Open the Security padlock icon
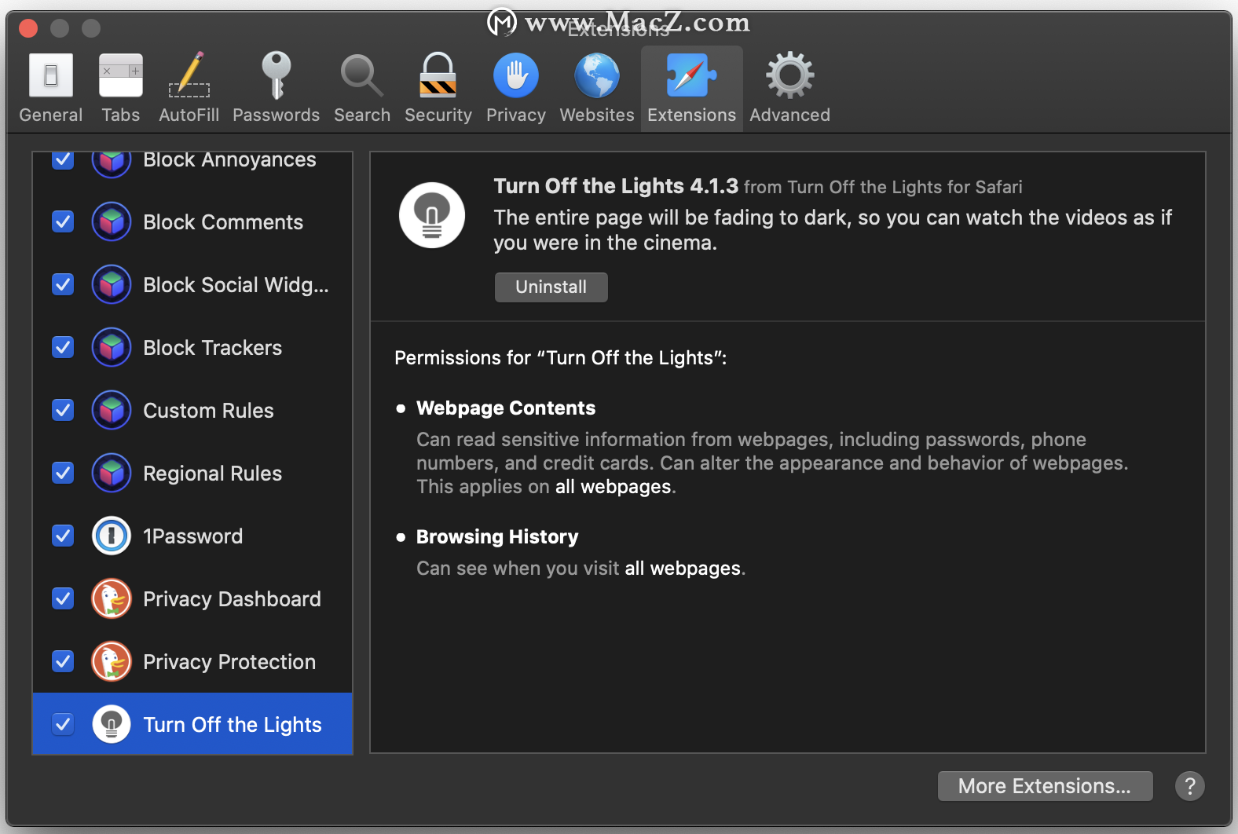The width and height of the screenshot is (1238, 834). click(438, 75)
